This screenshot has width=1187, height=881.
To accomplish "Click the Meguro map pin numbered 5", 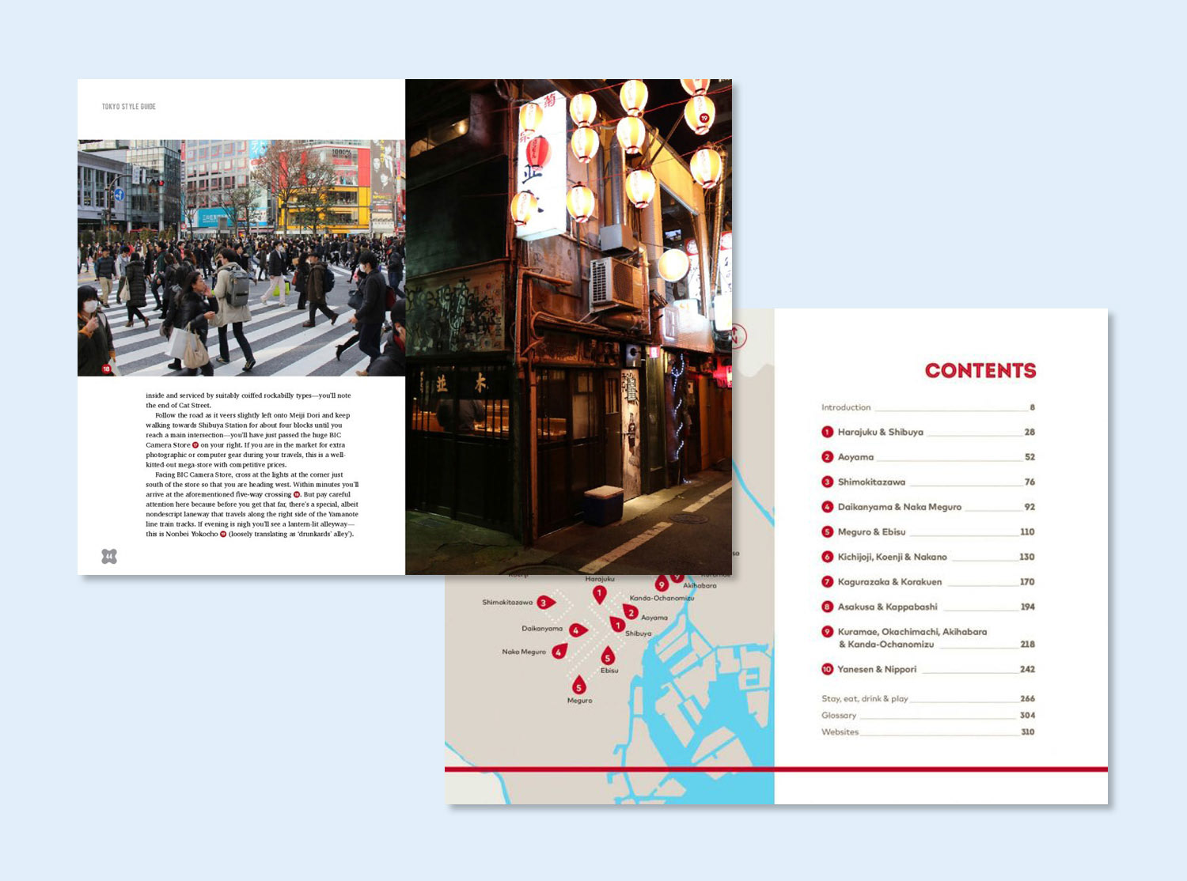I will pyautogui.click(x=578, y=686).
